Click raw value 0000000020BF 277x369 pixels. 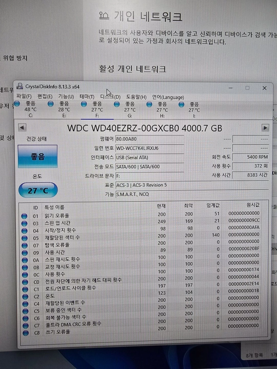(x=244, y=248)
